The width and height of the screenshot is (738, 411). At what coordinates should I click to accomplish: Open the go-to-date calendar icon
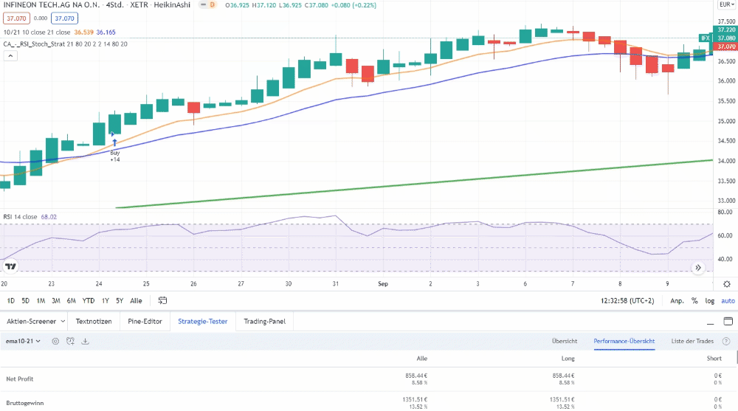pos(162,300)
